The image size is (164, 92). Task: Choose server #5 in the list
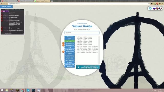(x=85, y=43)
